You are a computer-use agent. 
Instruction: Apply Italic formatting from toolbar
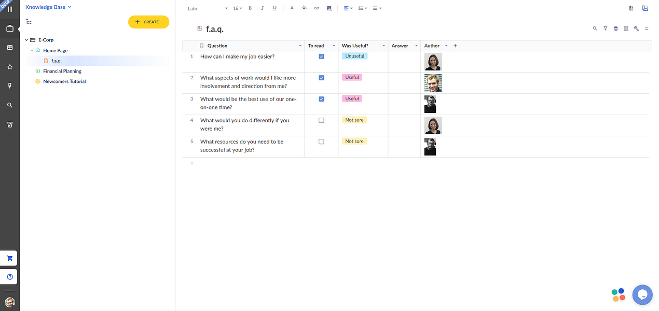[262, 8]
